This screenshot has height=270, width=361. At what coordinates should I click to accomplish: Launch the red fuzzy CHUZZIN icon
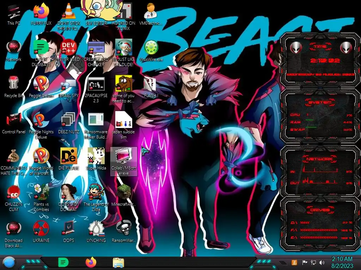coord(14,198)
